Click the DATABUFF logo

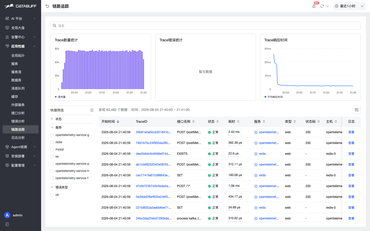pos(21,6)
